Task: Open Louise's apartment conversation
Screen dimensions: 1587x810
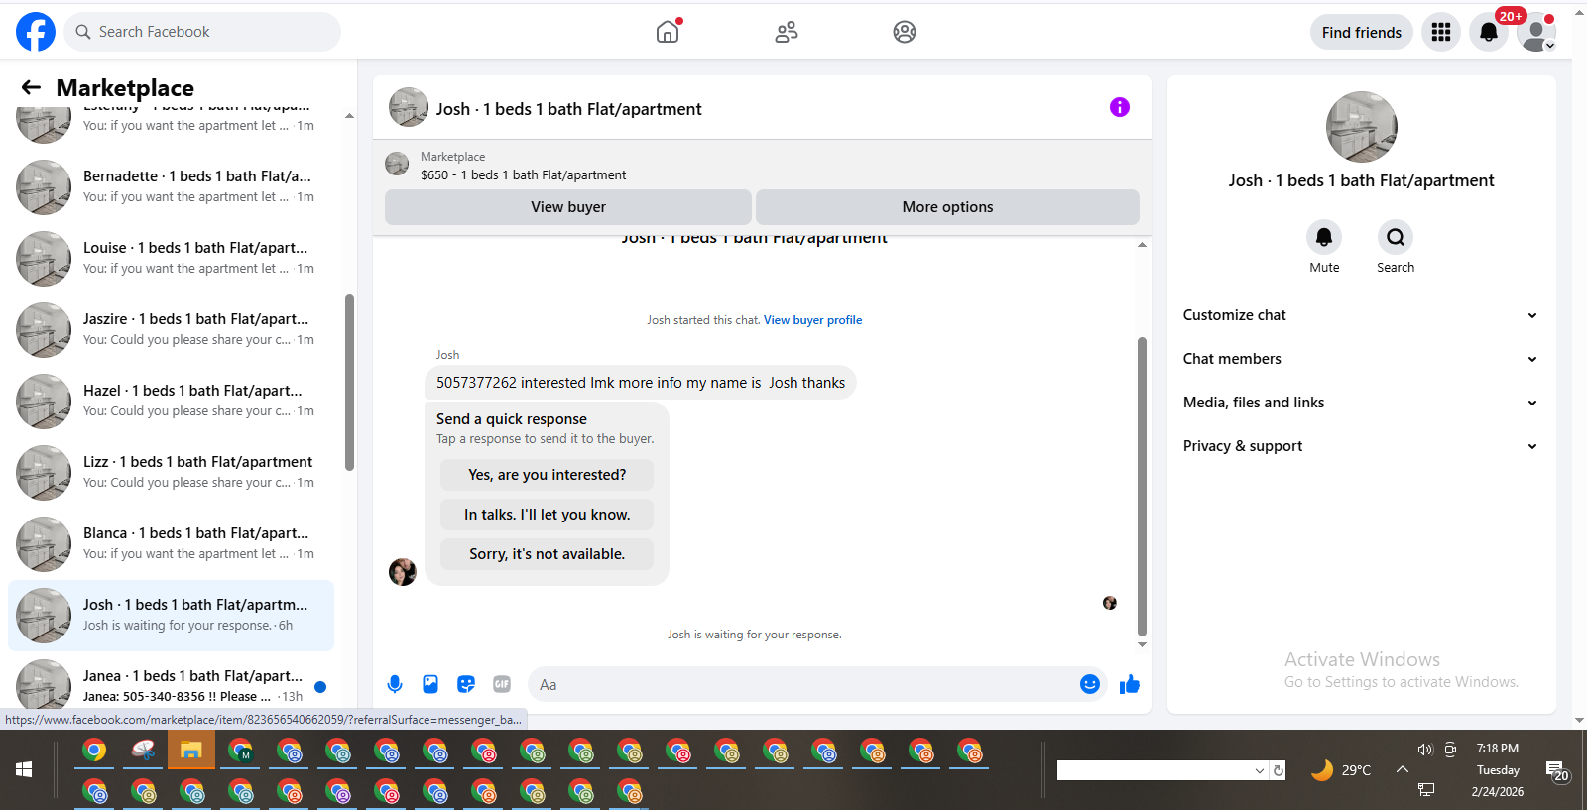Action: 171,258
